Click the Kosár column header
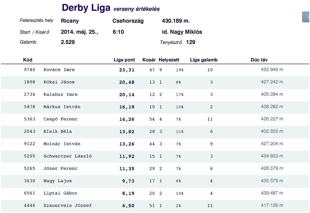 coord(149,60)
